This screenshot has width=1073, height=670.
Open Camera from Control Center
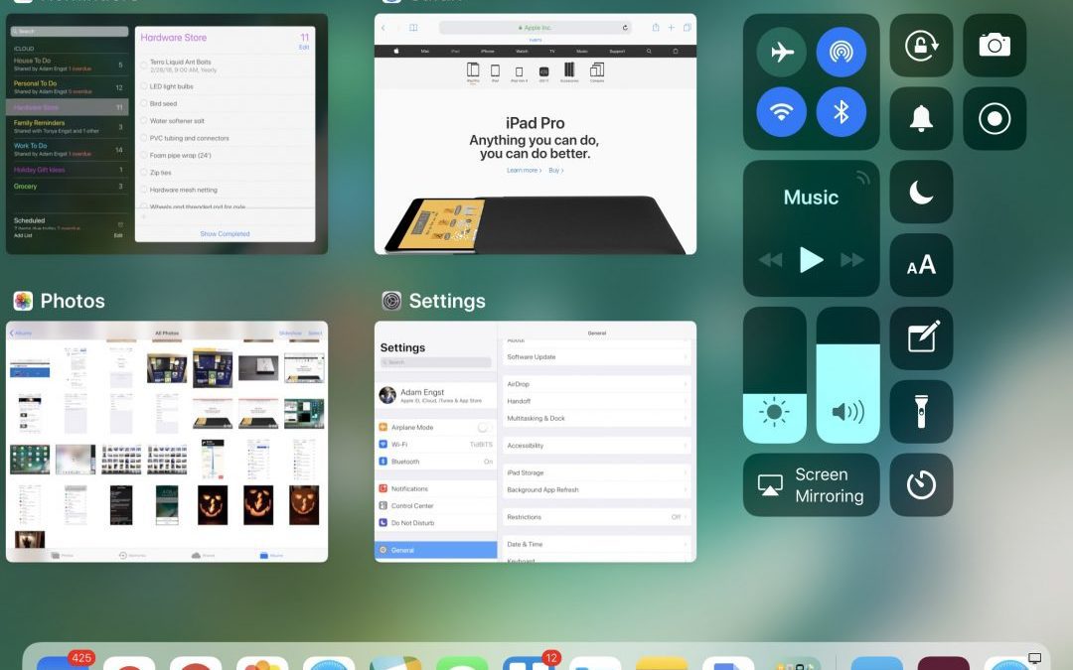tap(995, 45)
